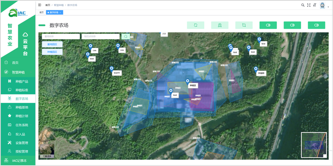Click the refresh map button
Viewport: 333px width, 166px height.
(x=196, y=25)
